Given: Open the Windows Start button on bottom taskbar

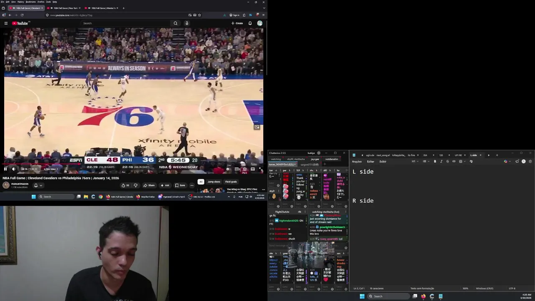Looking at the screenshot, I should tap(362, 296).
